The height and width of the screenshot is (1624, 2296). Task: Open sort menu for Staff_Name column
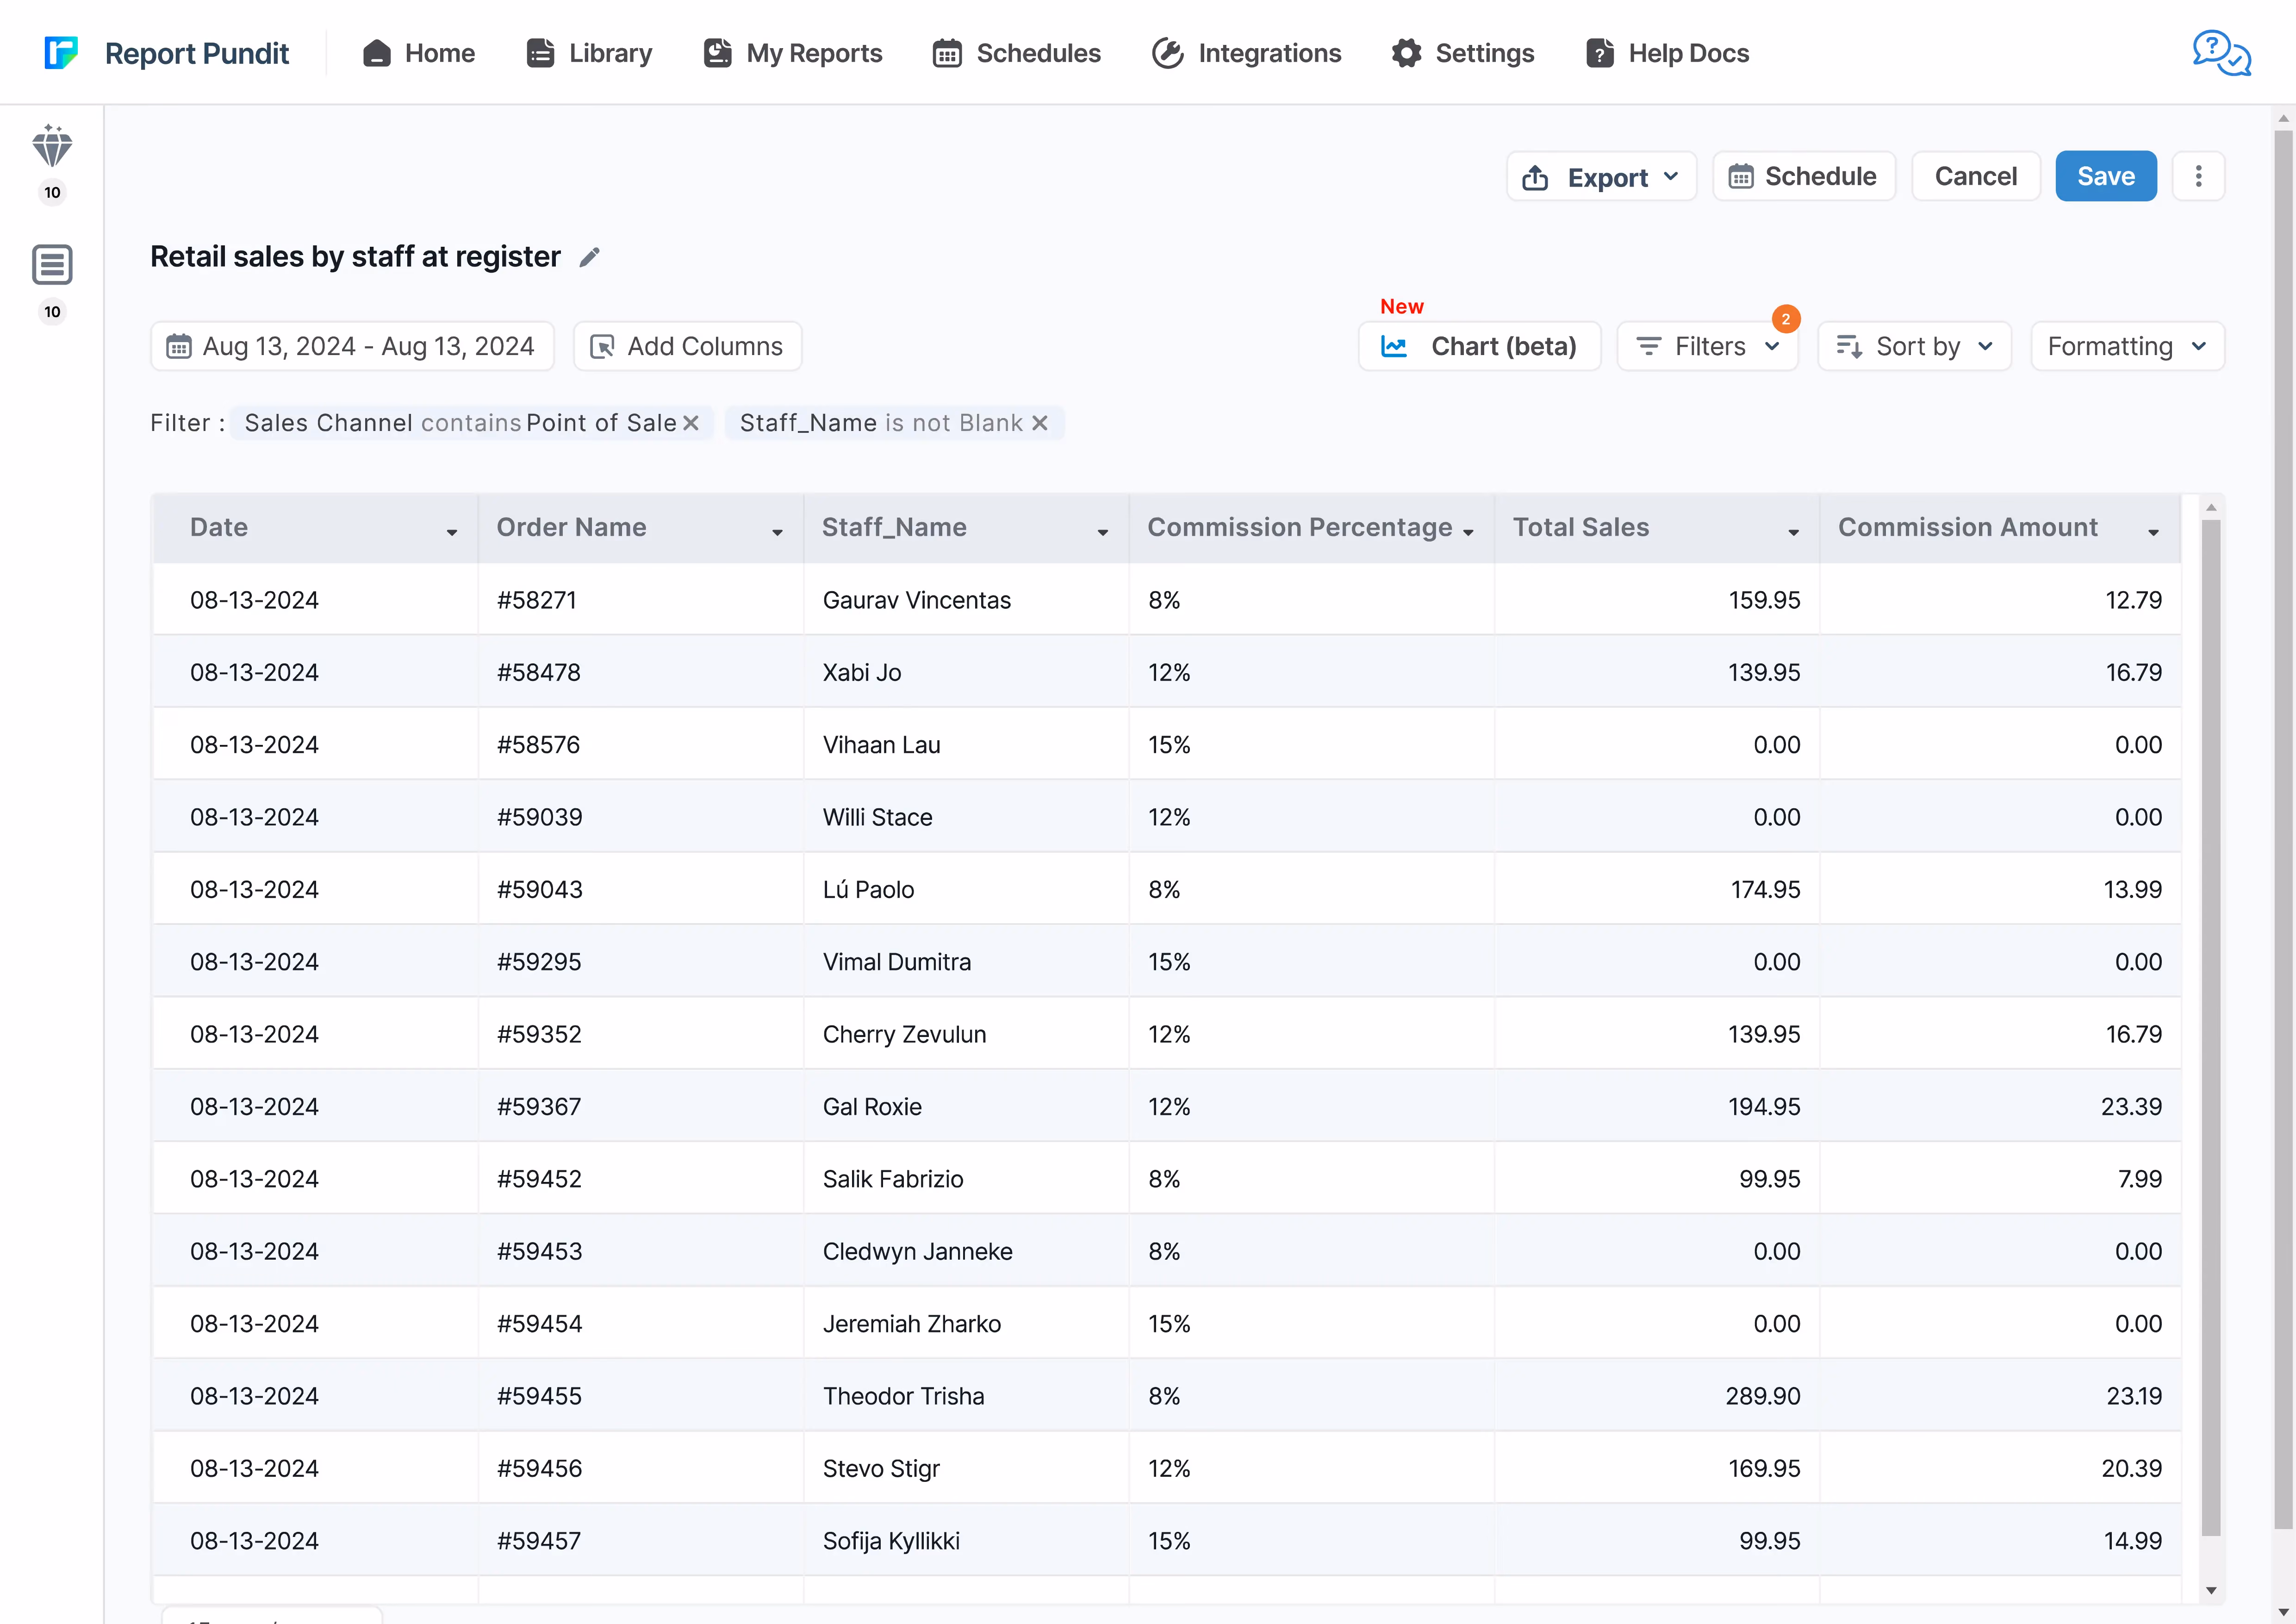coord(1103,532)
